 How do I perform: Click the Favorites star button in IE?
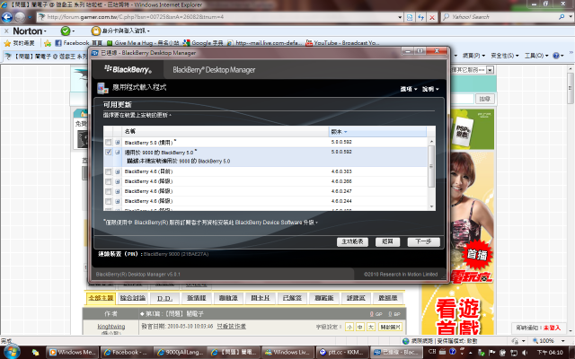tap(20, 43)
